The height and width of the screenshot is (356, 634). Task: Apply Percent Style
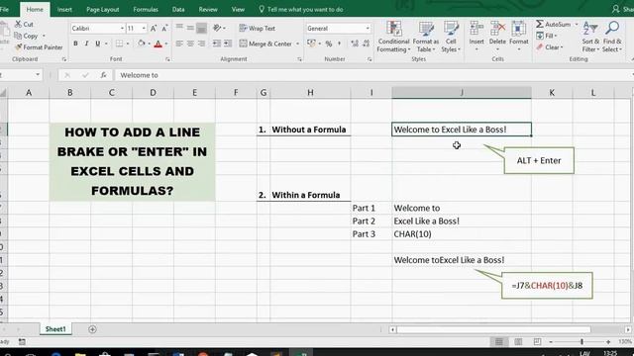click(329, 44)
